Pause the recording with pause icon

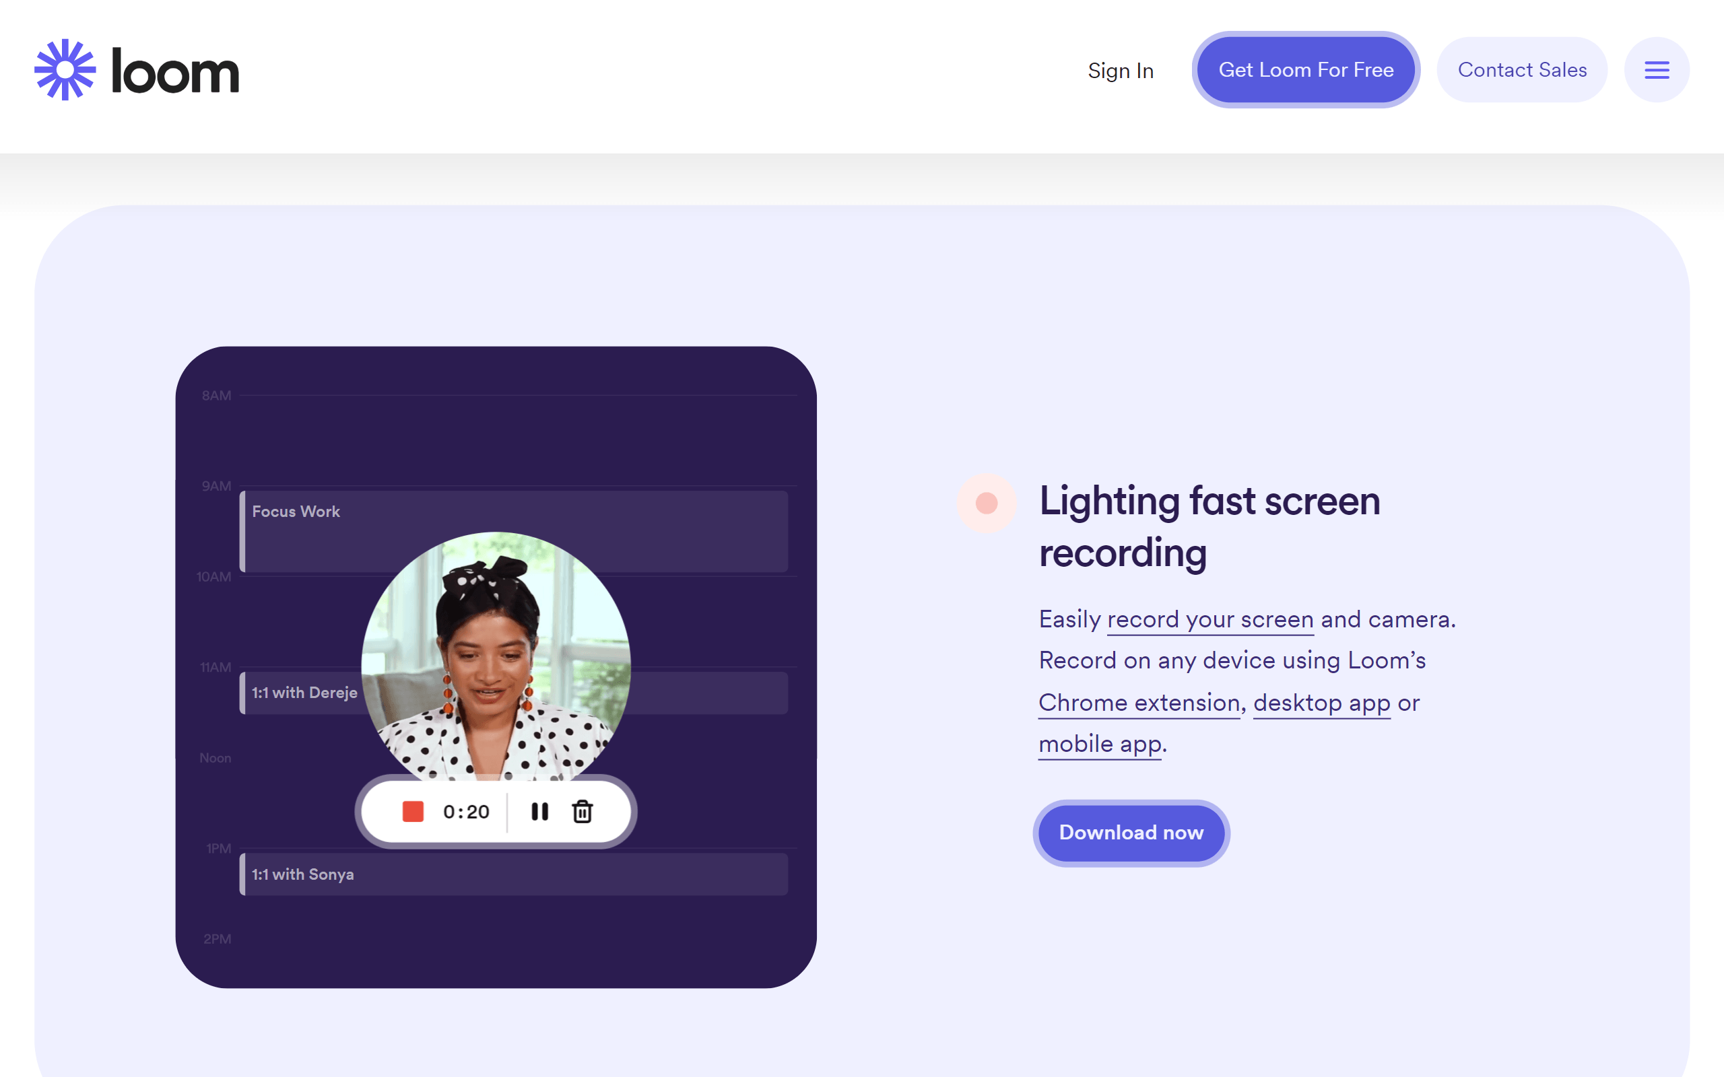tap(540, 811)
